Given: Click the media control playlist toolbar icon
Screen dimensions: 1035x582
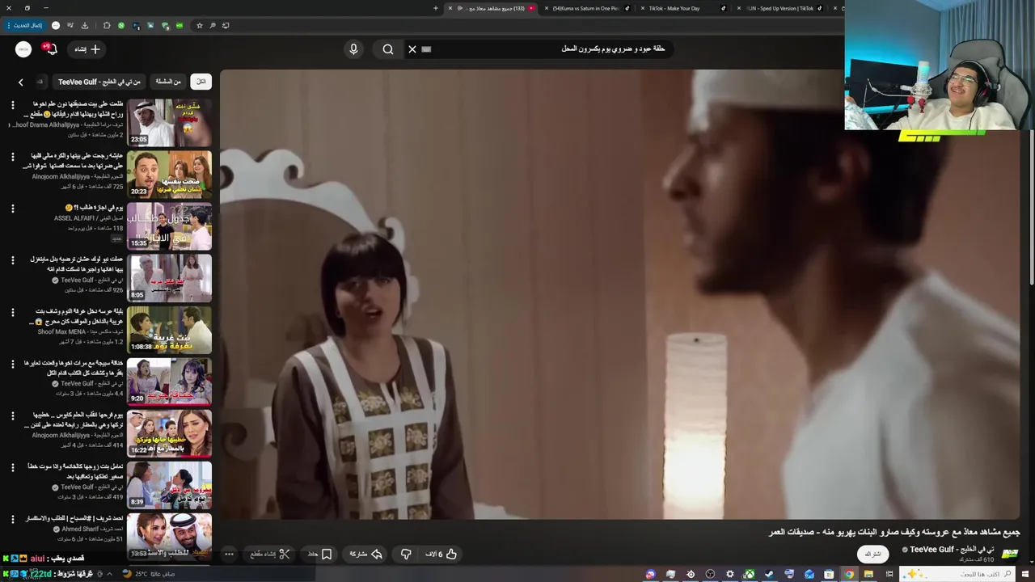Looking at the screenshot, I should pyautogui.click(x=70, y=25).
